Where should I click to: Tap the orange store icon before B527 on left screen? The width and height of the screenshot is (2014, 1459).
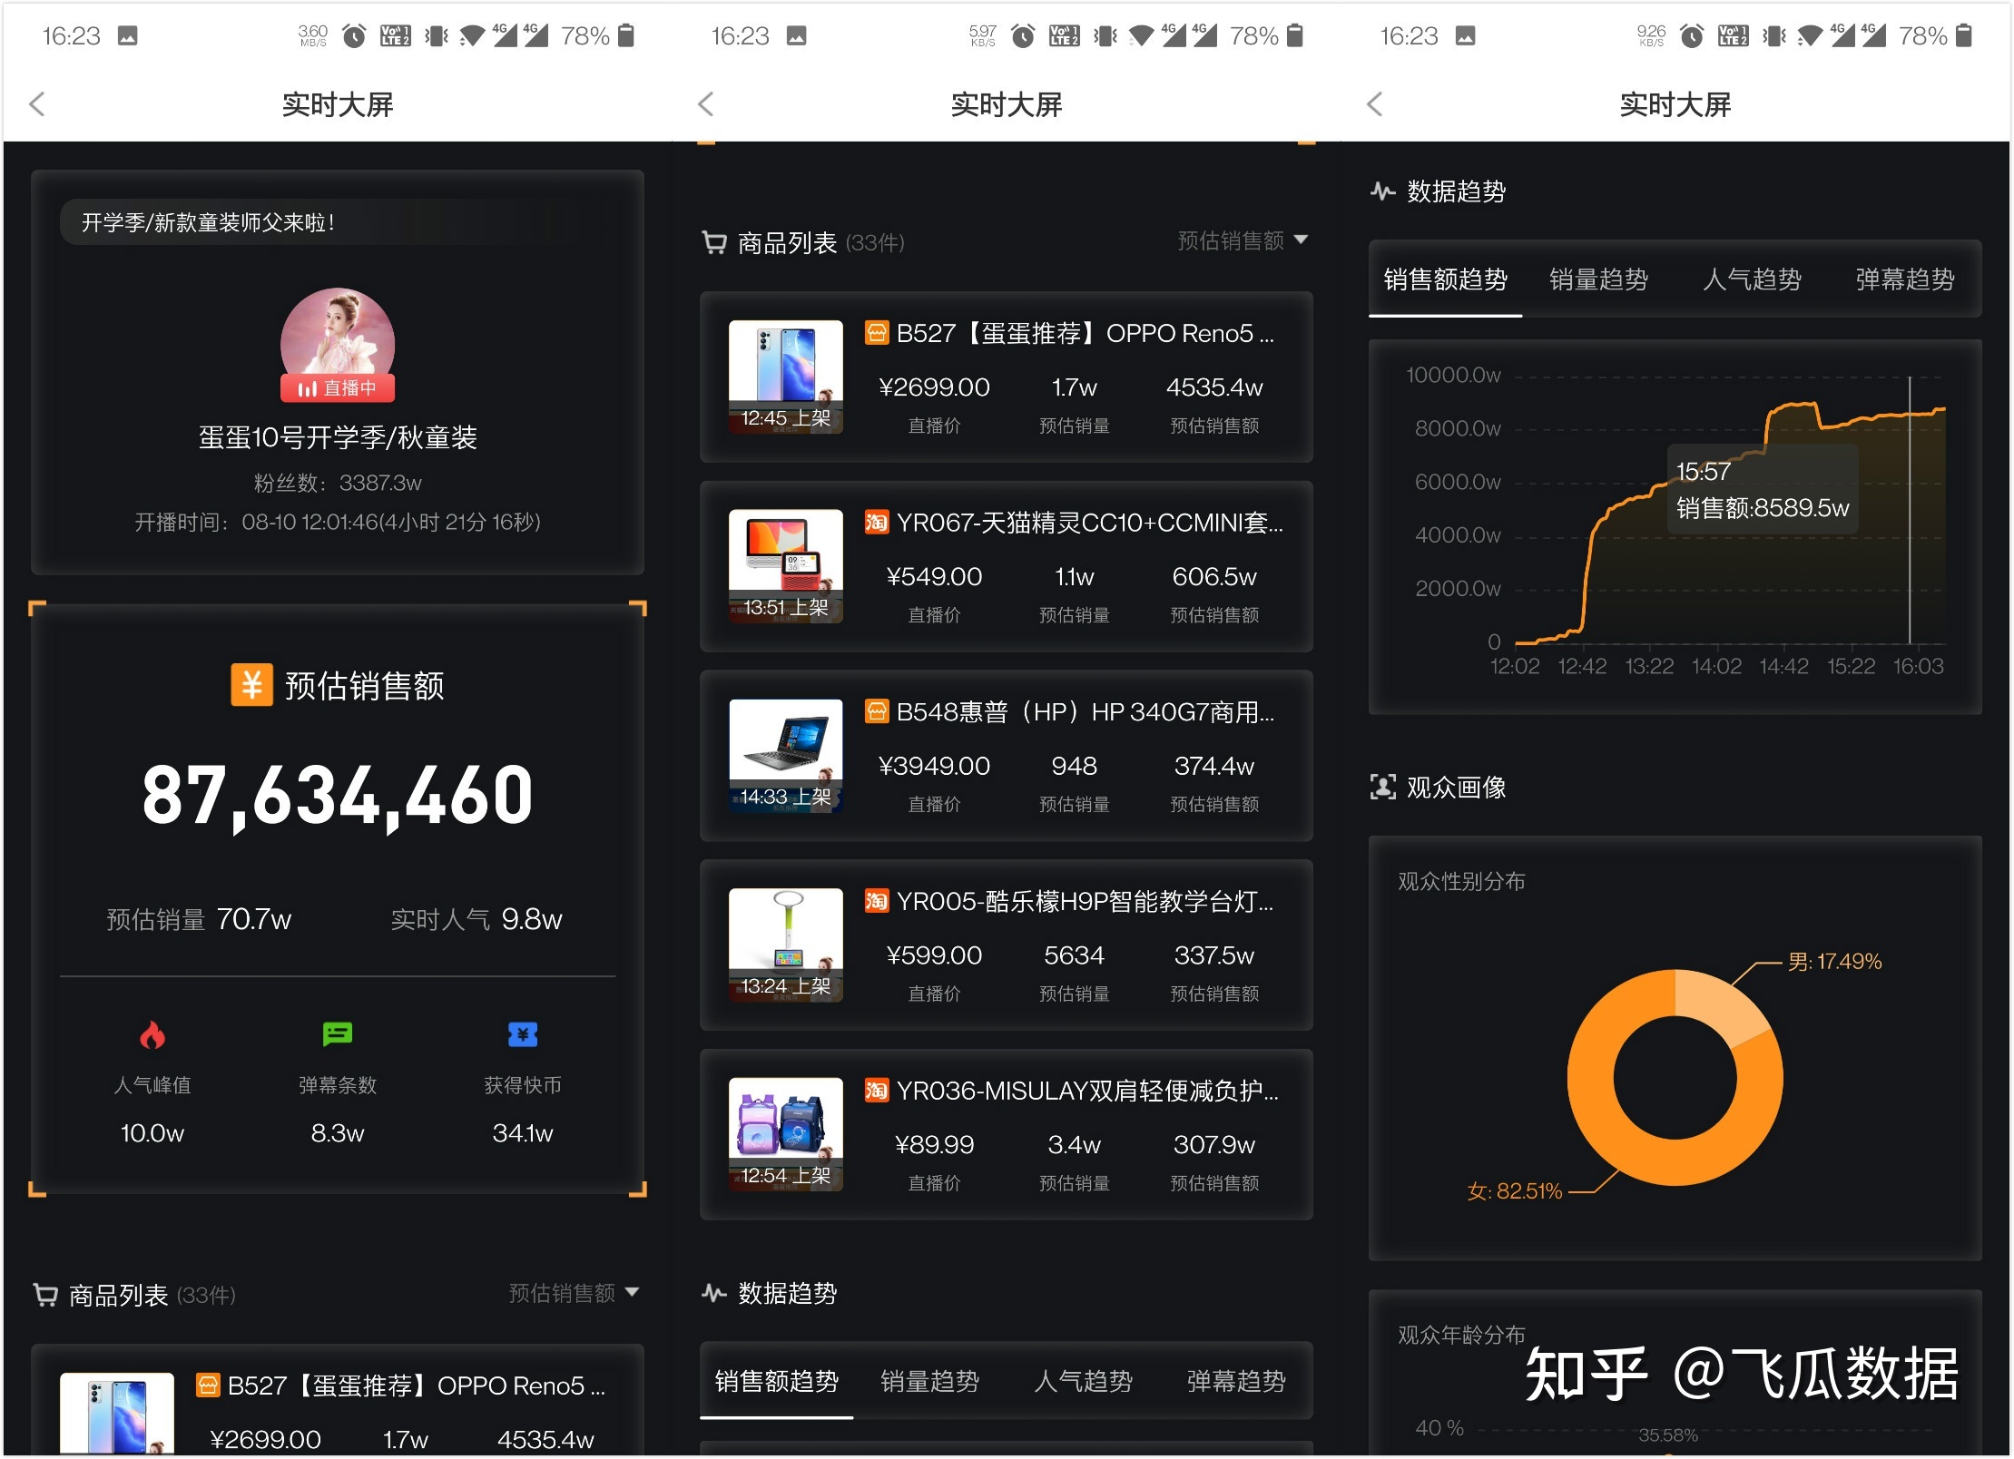point(209,1386)
